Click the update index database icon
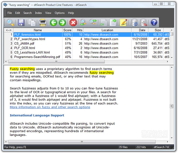This screenshot has width=178, height=153. pyautogui.click(x=134, y=22)
